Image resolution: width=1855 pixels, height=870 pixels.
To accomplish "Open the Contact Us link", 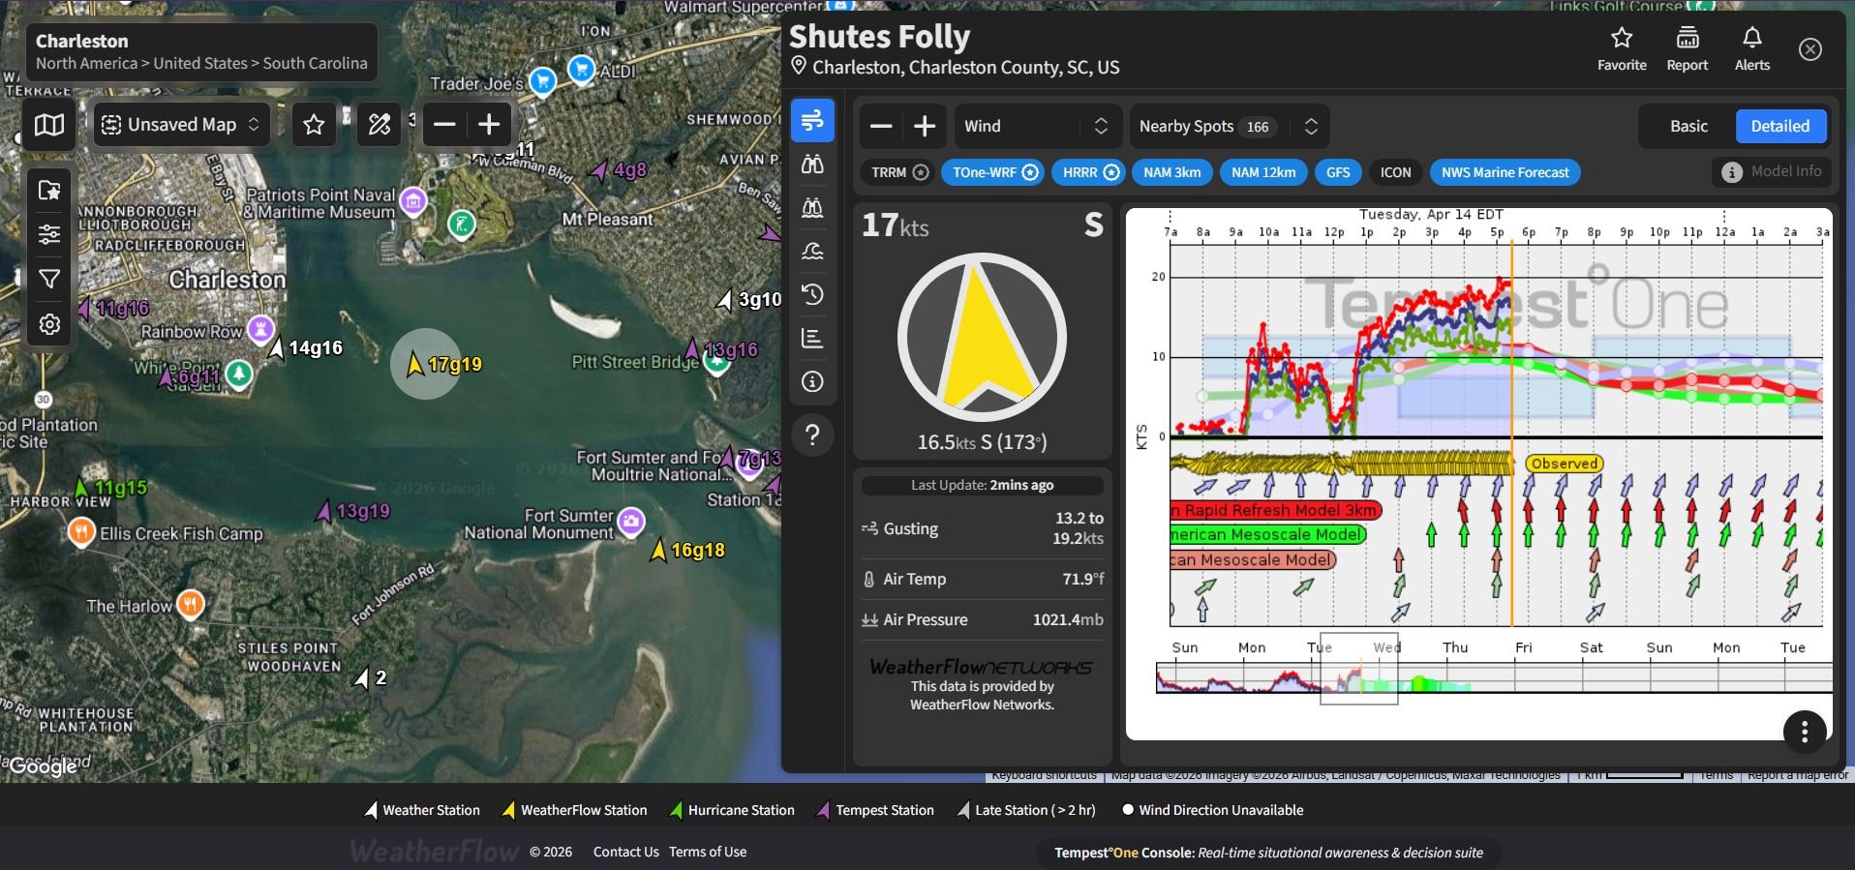I will tap(626, 852).
